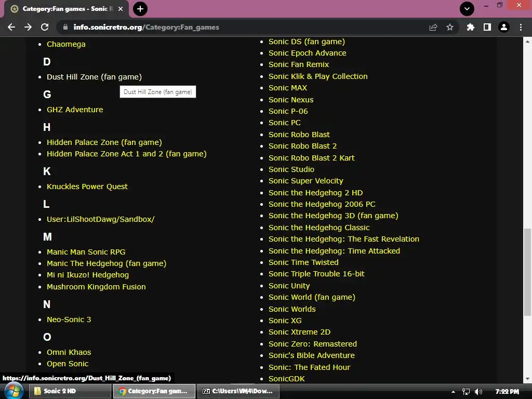Open Sonic Klik & Play Collection link
The image size is (532, 399).
coord(318,76)
